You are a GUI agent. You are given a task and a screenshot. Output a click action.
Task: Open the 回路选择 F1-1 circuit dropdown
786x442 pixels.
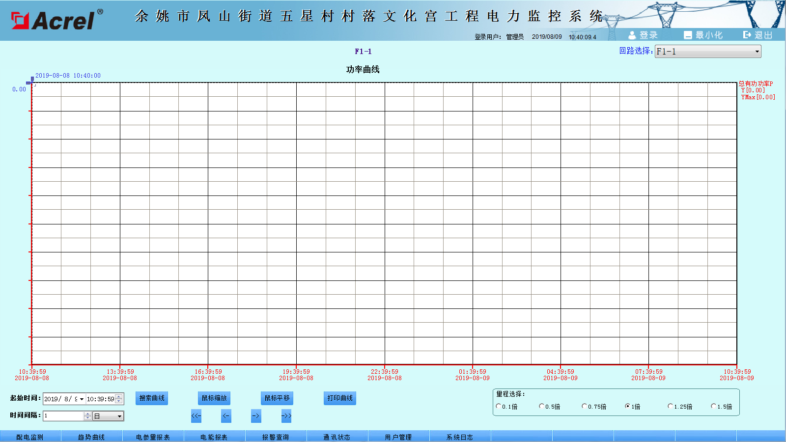coord(757,52)
